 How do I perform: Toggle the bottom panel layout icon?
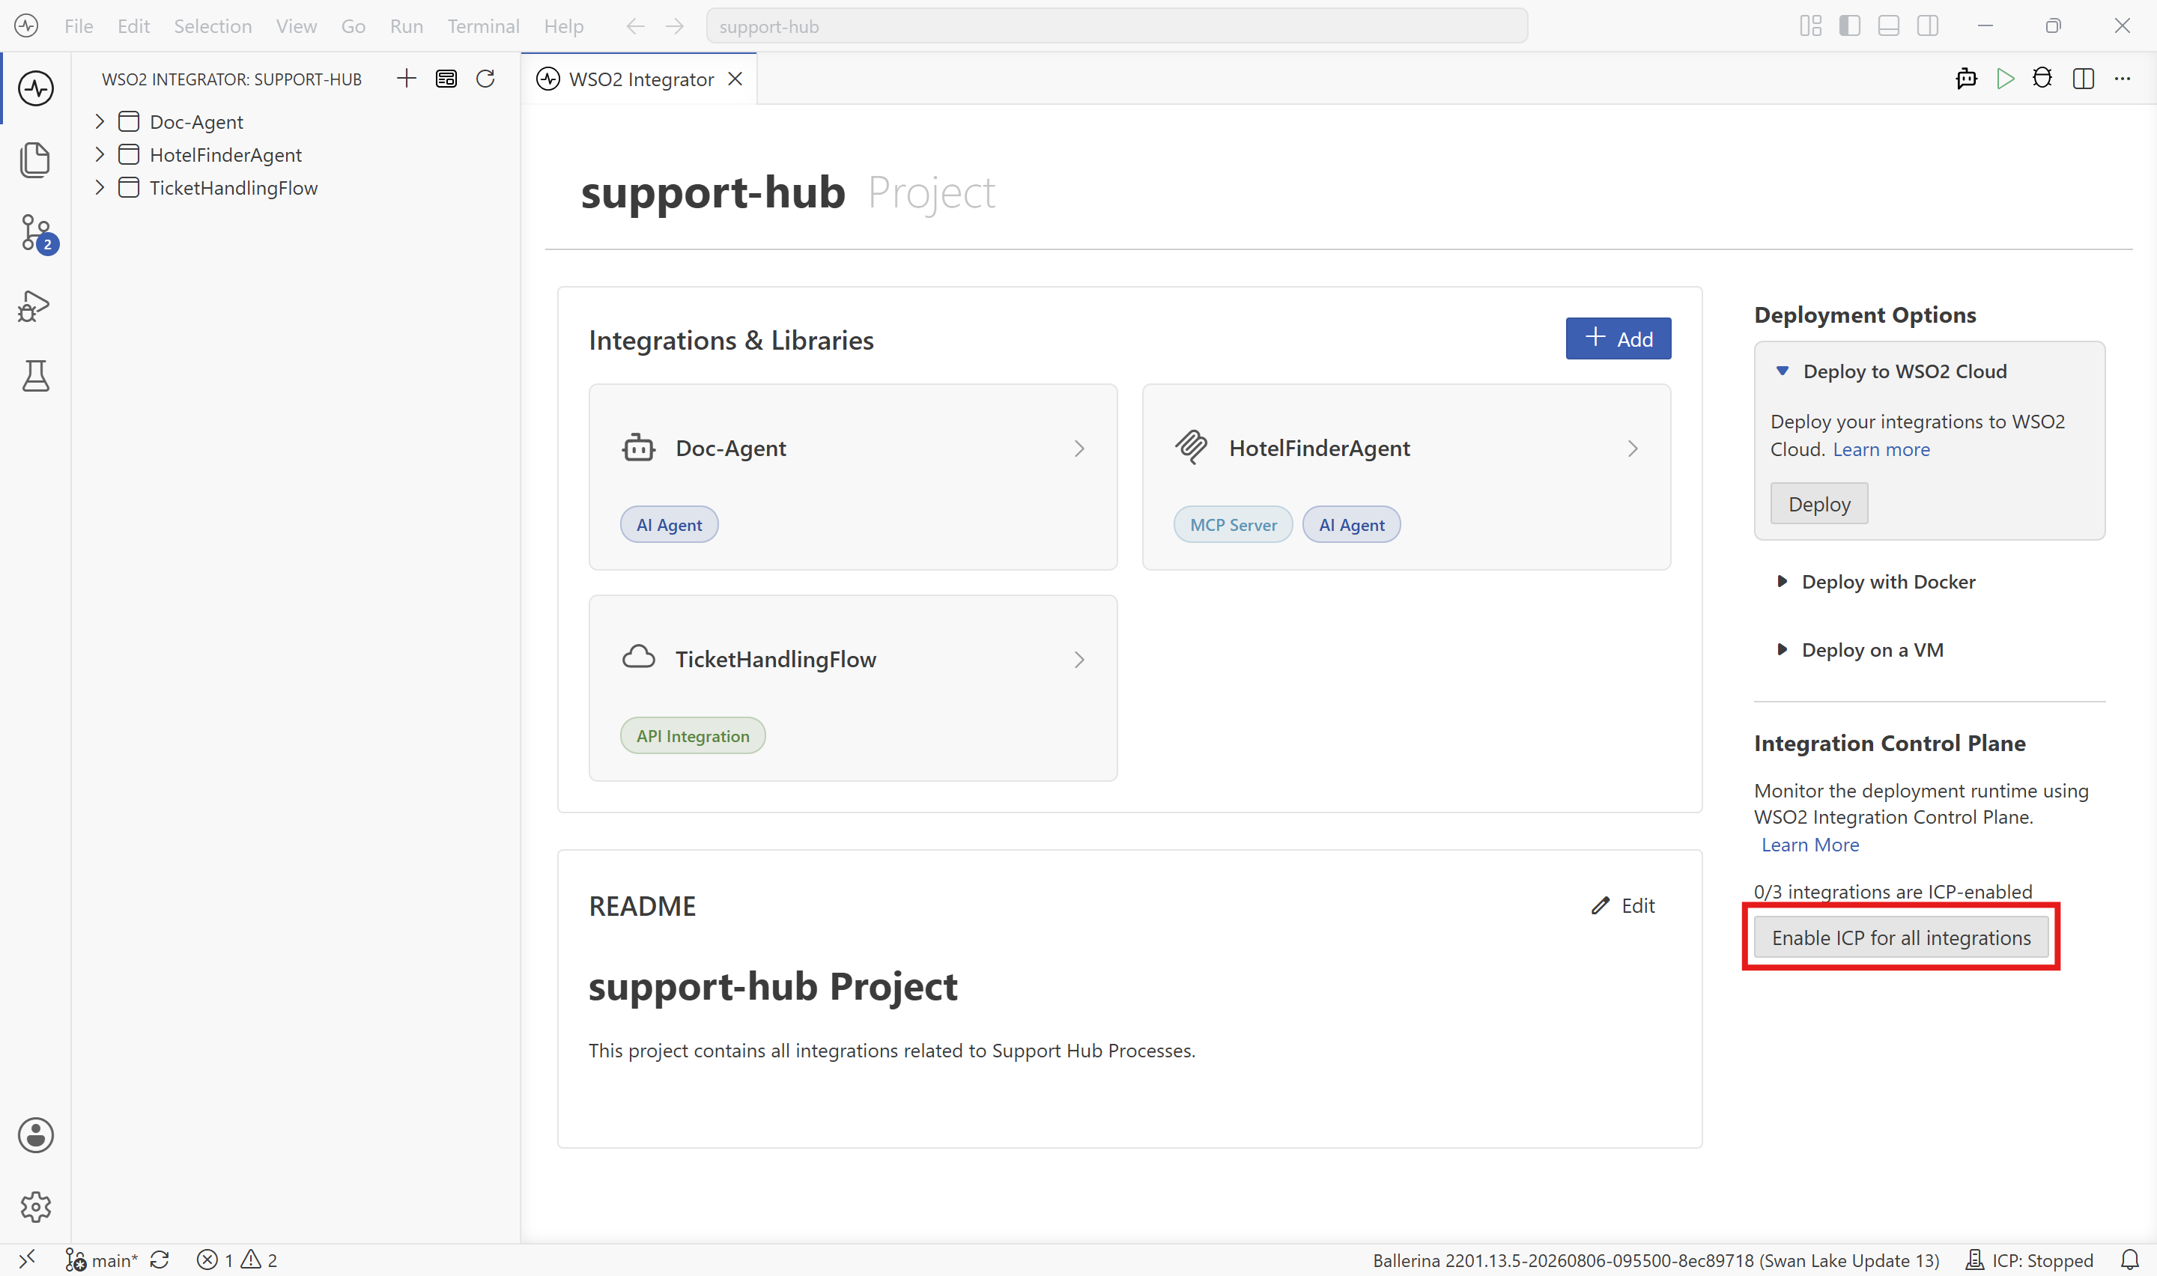1889,25
